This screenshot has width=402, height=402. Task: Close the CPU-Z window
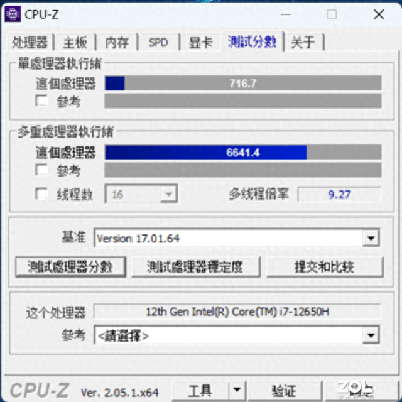click(379, 14)
